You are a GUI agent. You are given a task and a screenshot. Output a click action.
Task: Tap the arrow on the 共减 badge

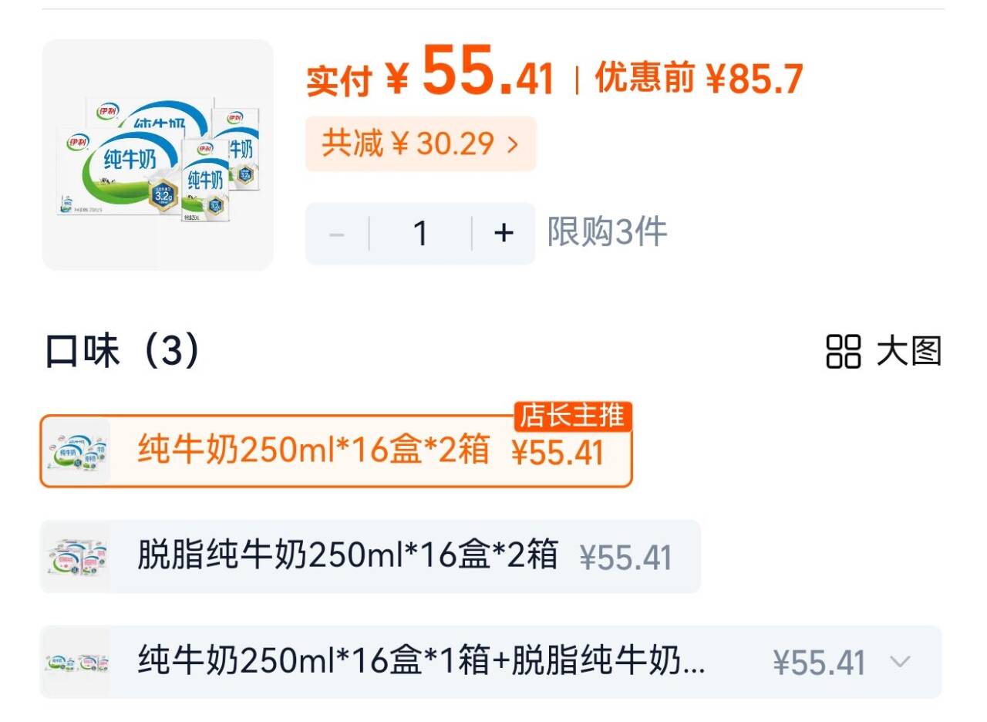514,144
